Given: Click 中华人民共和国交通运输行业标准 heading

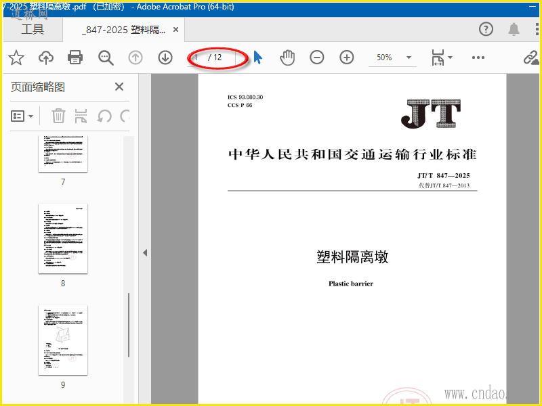Looking at the screenshot, I should (352, 154).
